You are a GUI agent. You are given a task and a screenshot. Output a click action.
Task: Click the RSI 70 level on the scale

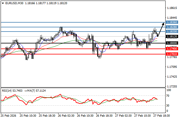pos(168,96)
